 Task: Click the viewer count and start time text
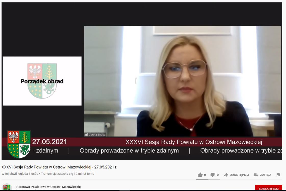48,174
